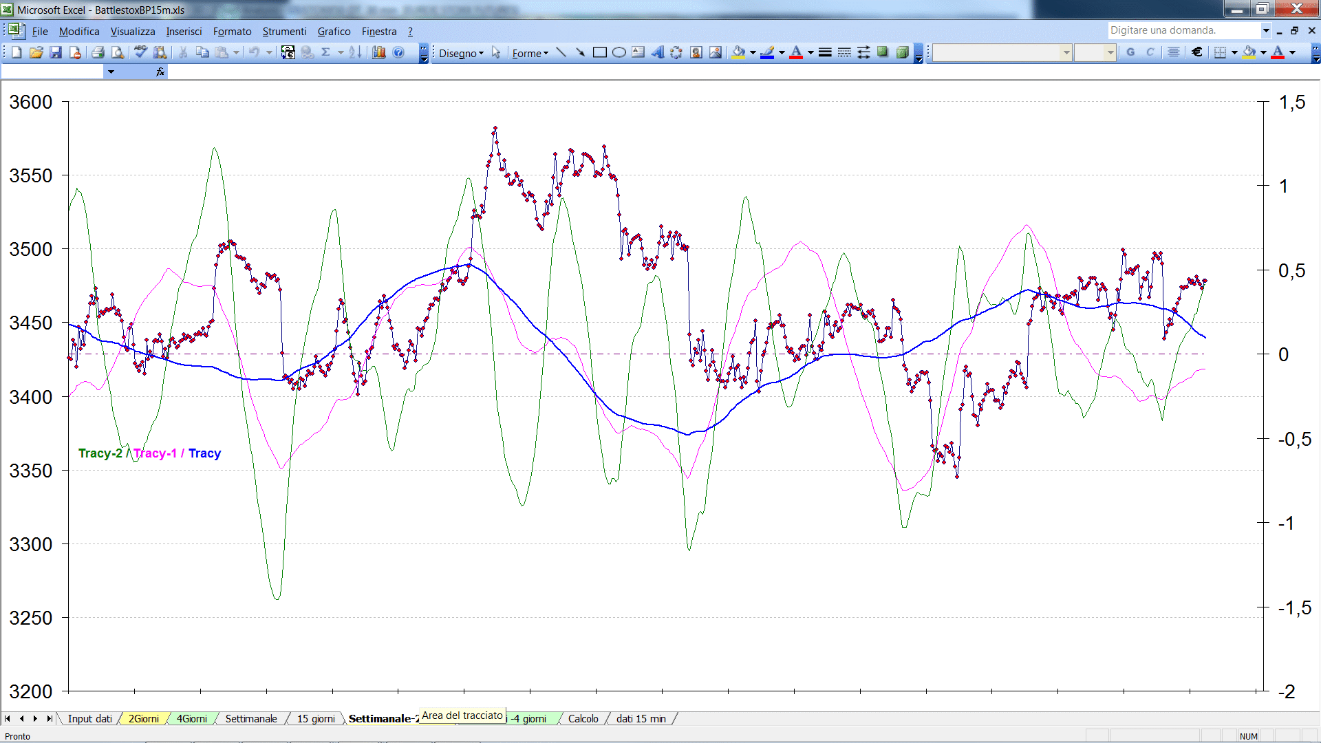Click the insert function fx button
This screenshot has height=743, width=1321.
pos(160,72)
